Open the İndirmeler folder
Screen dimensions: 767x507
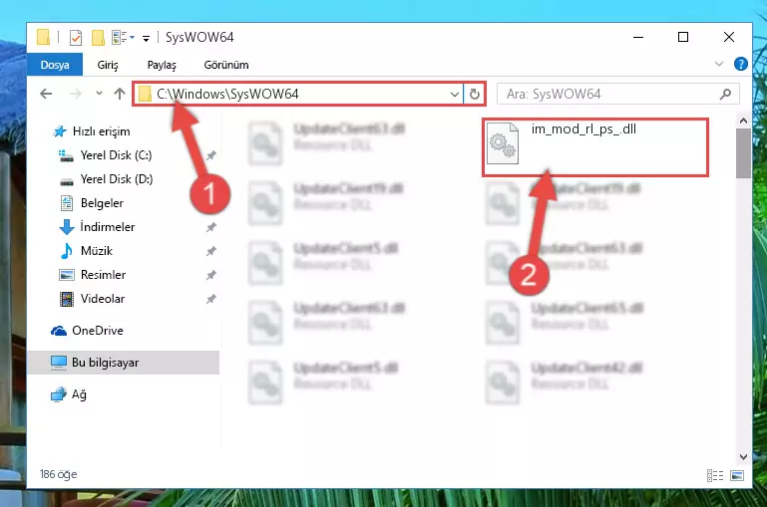click(107, 227)
